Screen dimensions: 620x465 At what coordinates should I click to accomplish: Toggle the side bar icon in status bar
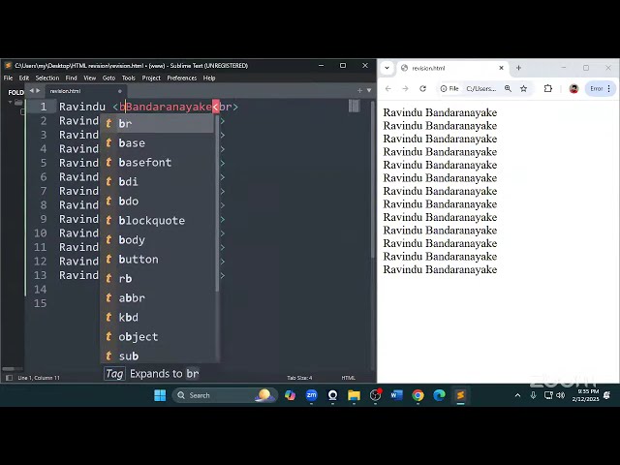pyautogui.click(x=9, y=378)
